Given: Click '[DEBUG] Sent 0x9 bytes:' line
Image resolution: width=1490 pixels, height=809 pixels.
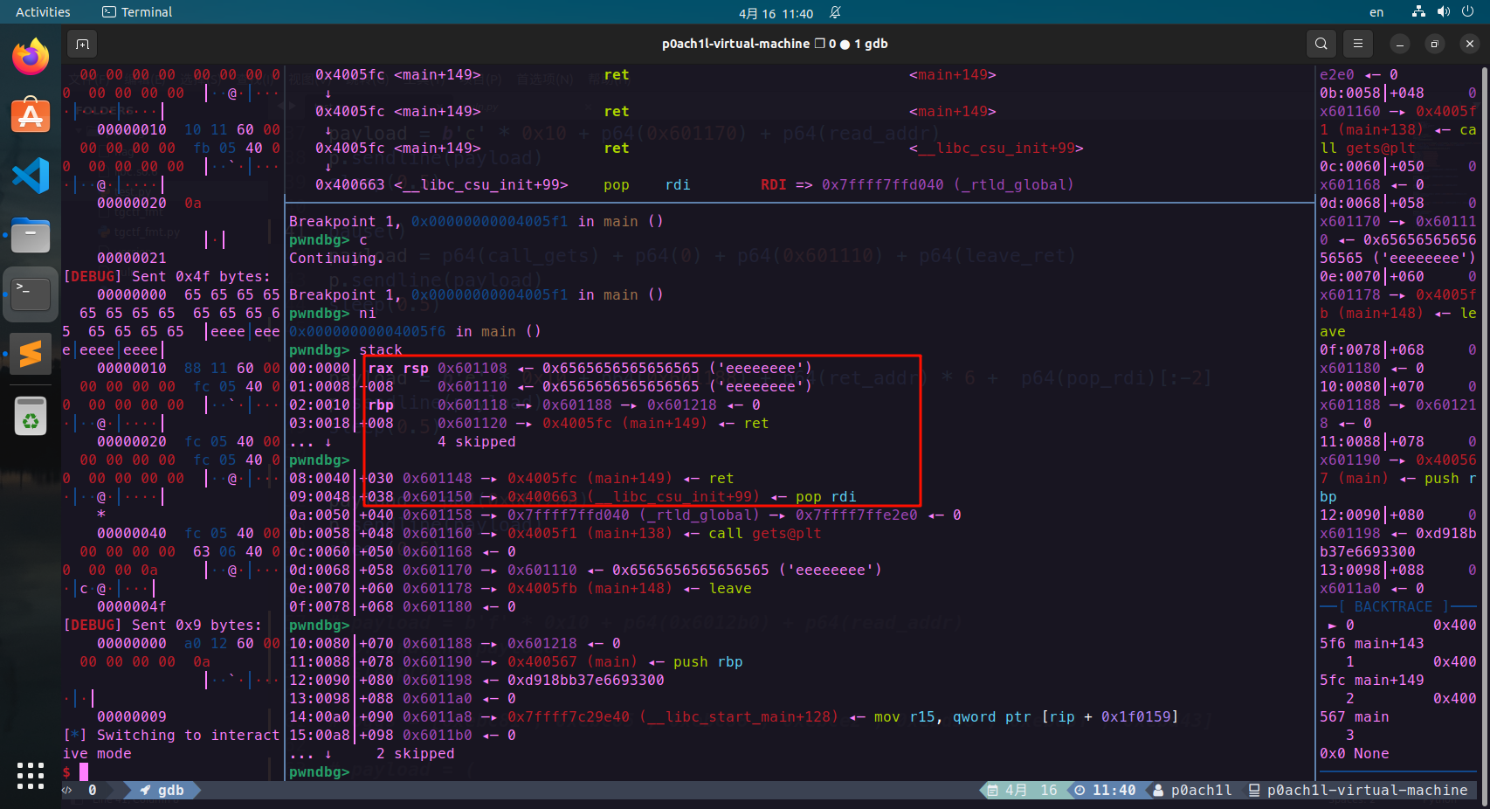Looking at the screenshot, I should 162,625.
